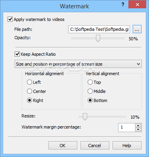Confirm settings with the OK button
Viewport: 149px width, 157px height.
(63, 146)
